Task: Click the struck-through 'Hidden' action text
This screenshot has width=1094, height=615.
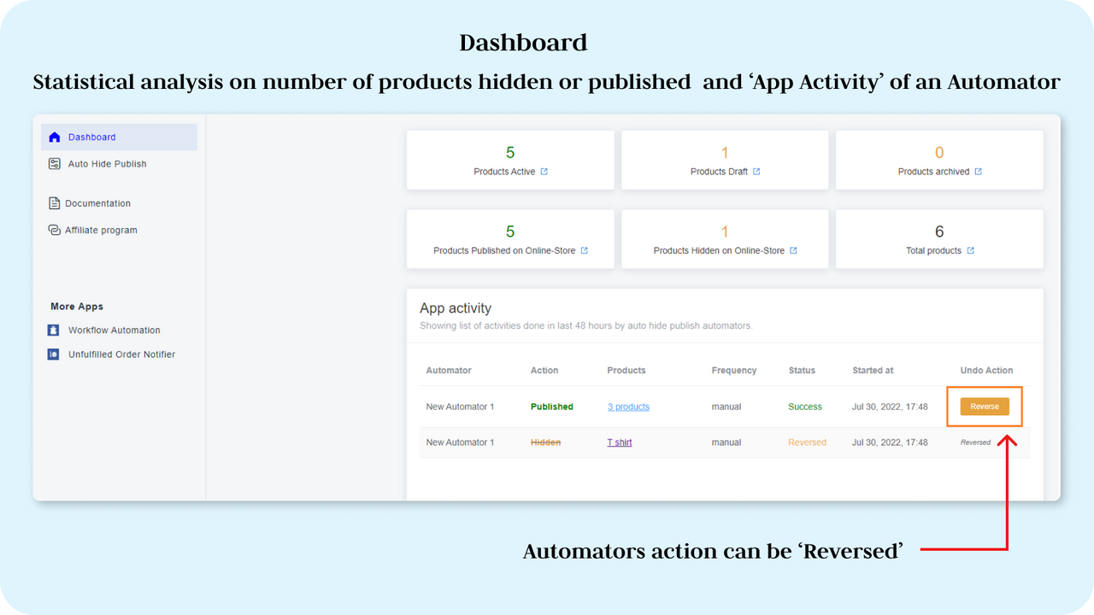Action: click(x=546, y=442)
